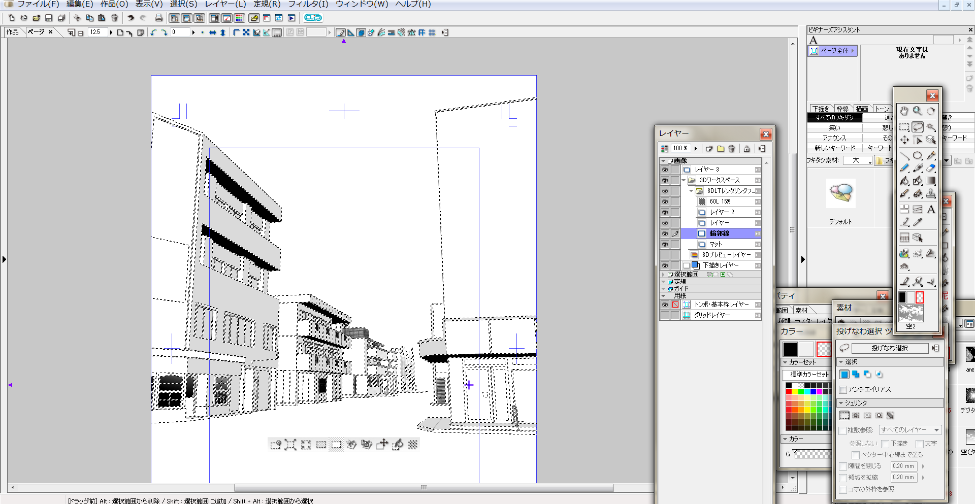Select the Eraser tool in tool palette
This screenshot has height=504, width=975.
pos(930,168)
